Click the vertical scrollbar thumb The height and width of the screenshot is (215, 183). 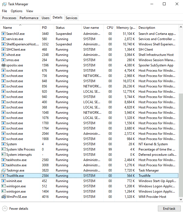point(181,145)
